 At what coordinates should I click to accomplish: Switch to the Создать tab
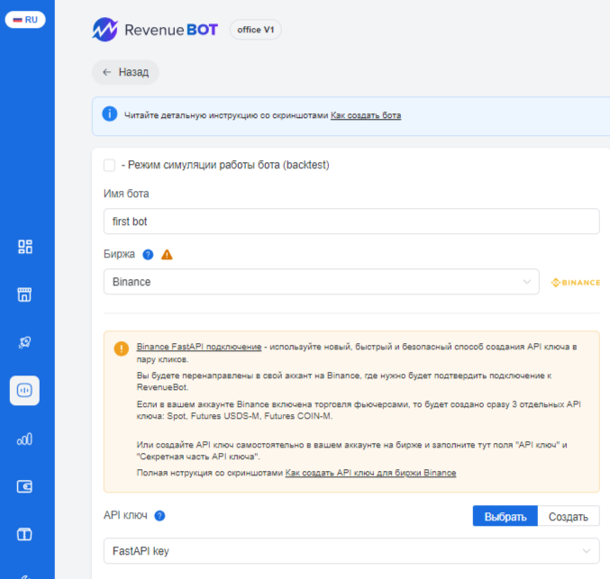click(x=569, y=516)
